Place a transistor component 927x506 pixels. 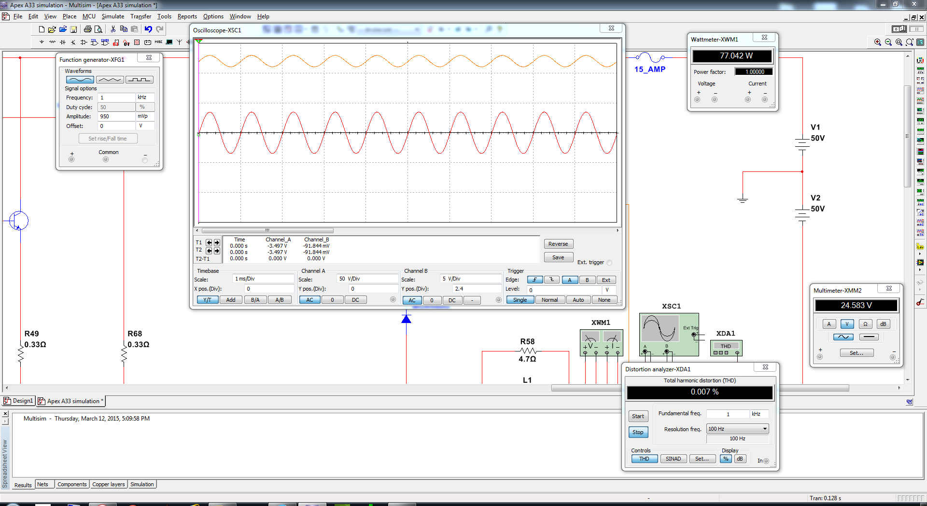pyautogui.click(x=73, y=42)
